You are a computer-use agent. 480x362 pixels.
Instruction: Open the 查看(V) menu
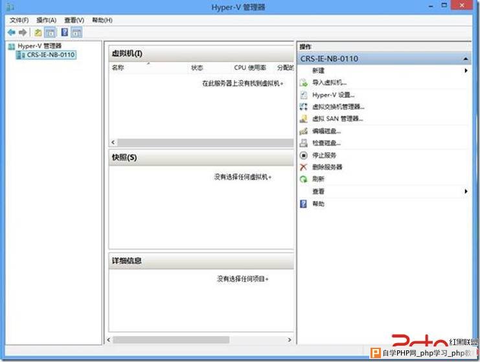point(74,20)
